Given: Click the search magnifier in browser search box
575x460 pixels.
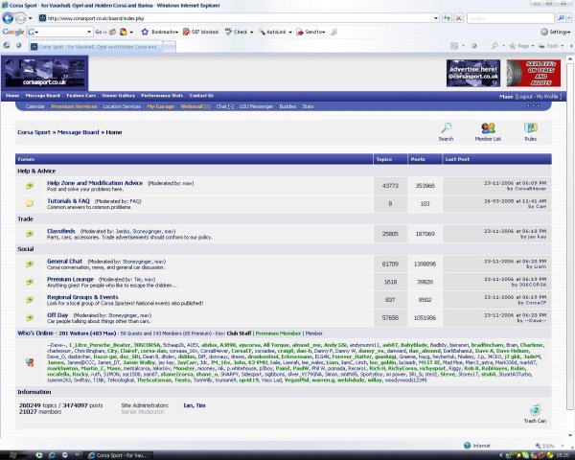Looking at the screenshot, I should pyautogui.click(x=561, y=17).
